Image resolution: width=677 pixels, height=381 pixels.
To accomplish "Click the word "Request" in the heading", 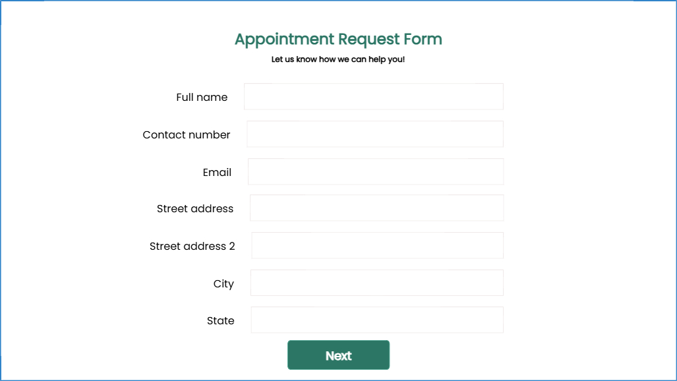I will [368, 40].
